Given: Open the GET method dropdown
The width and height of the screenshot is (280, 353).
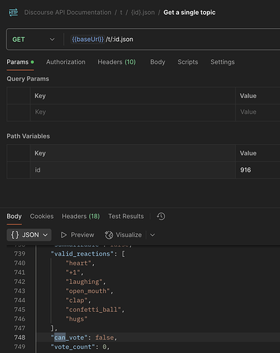Looking at the screenshot, I should click(x=34, y=40).
